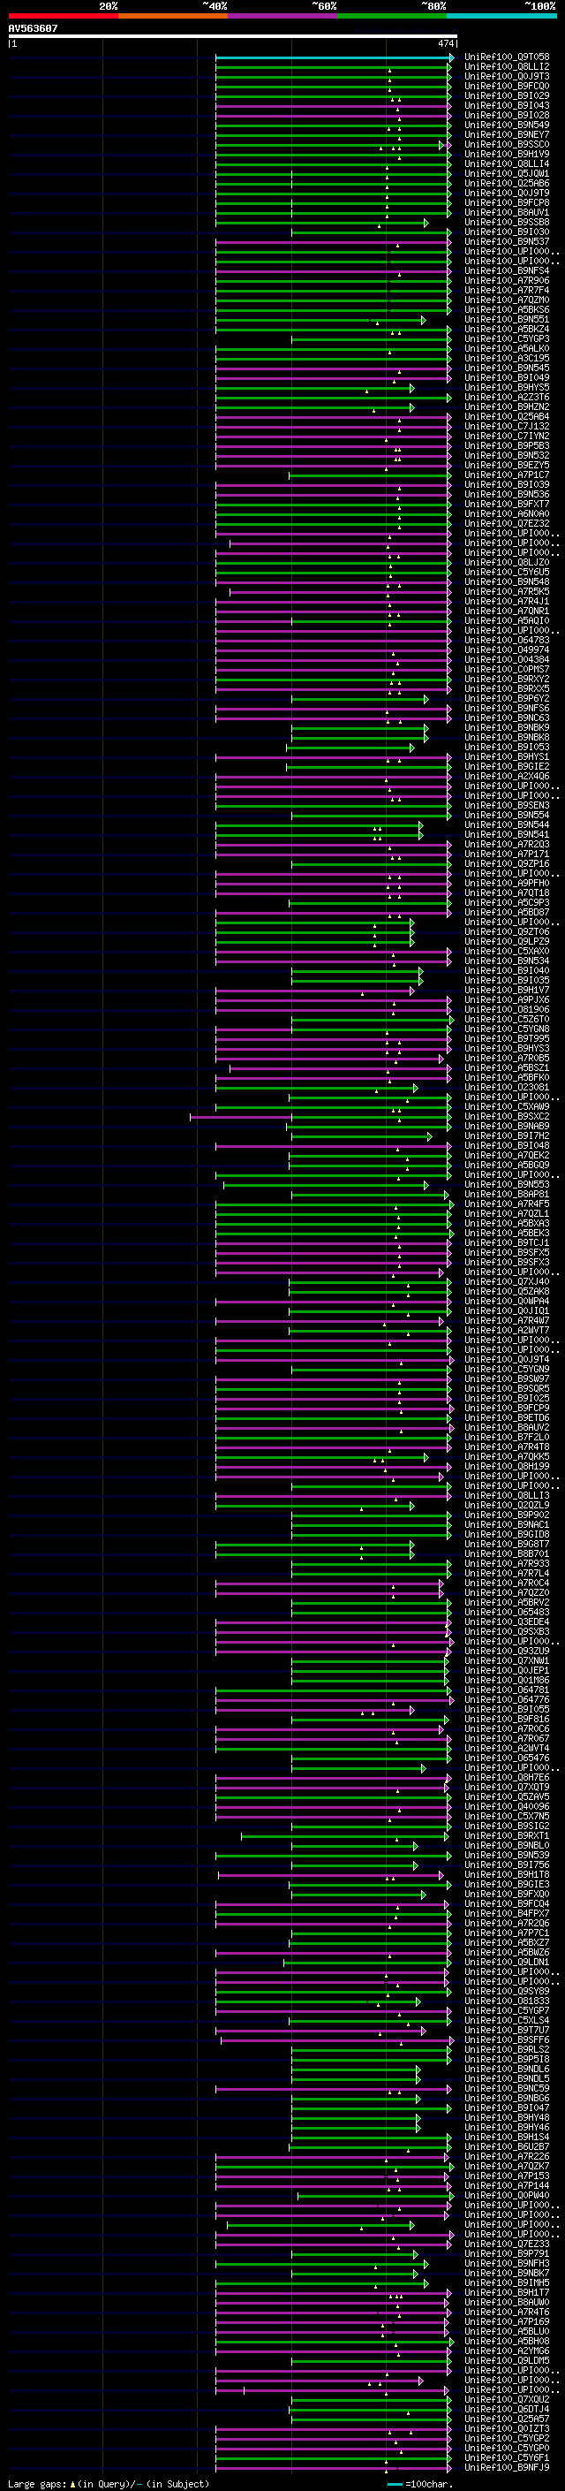Screen dimensions: 565x2491
Task: Open hit UniRef100_Q9T058
Action: pyautogui.click(x=507, y=57)
